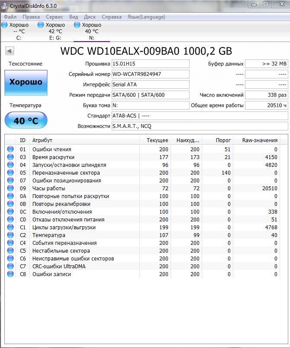290x348 pixels.
Task: Click raw value 4150 of spin-up time
Action: point(271,157)
